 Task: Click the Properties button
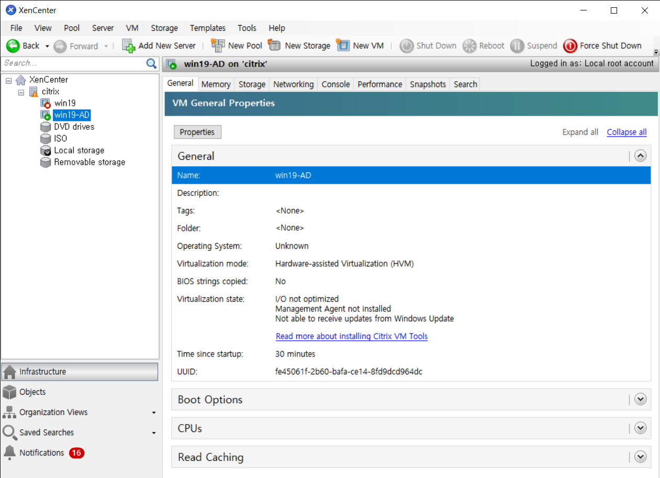pos(197,132)
